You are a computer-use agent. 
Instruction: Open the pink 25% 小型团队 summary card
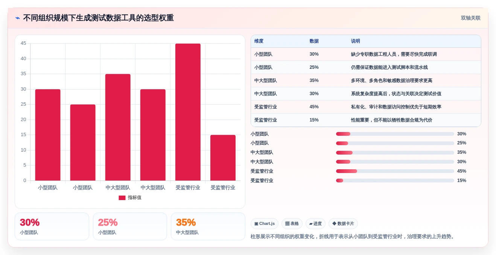pyautogui.click(x=130, y=226)
